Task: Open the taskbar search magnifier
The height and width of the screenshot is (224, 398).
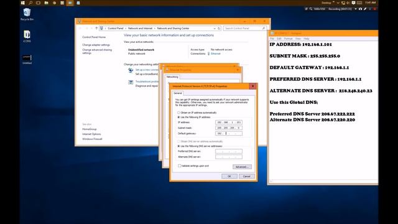Action: pyautogui.click(x=30, y=2)
